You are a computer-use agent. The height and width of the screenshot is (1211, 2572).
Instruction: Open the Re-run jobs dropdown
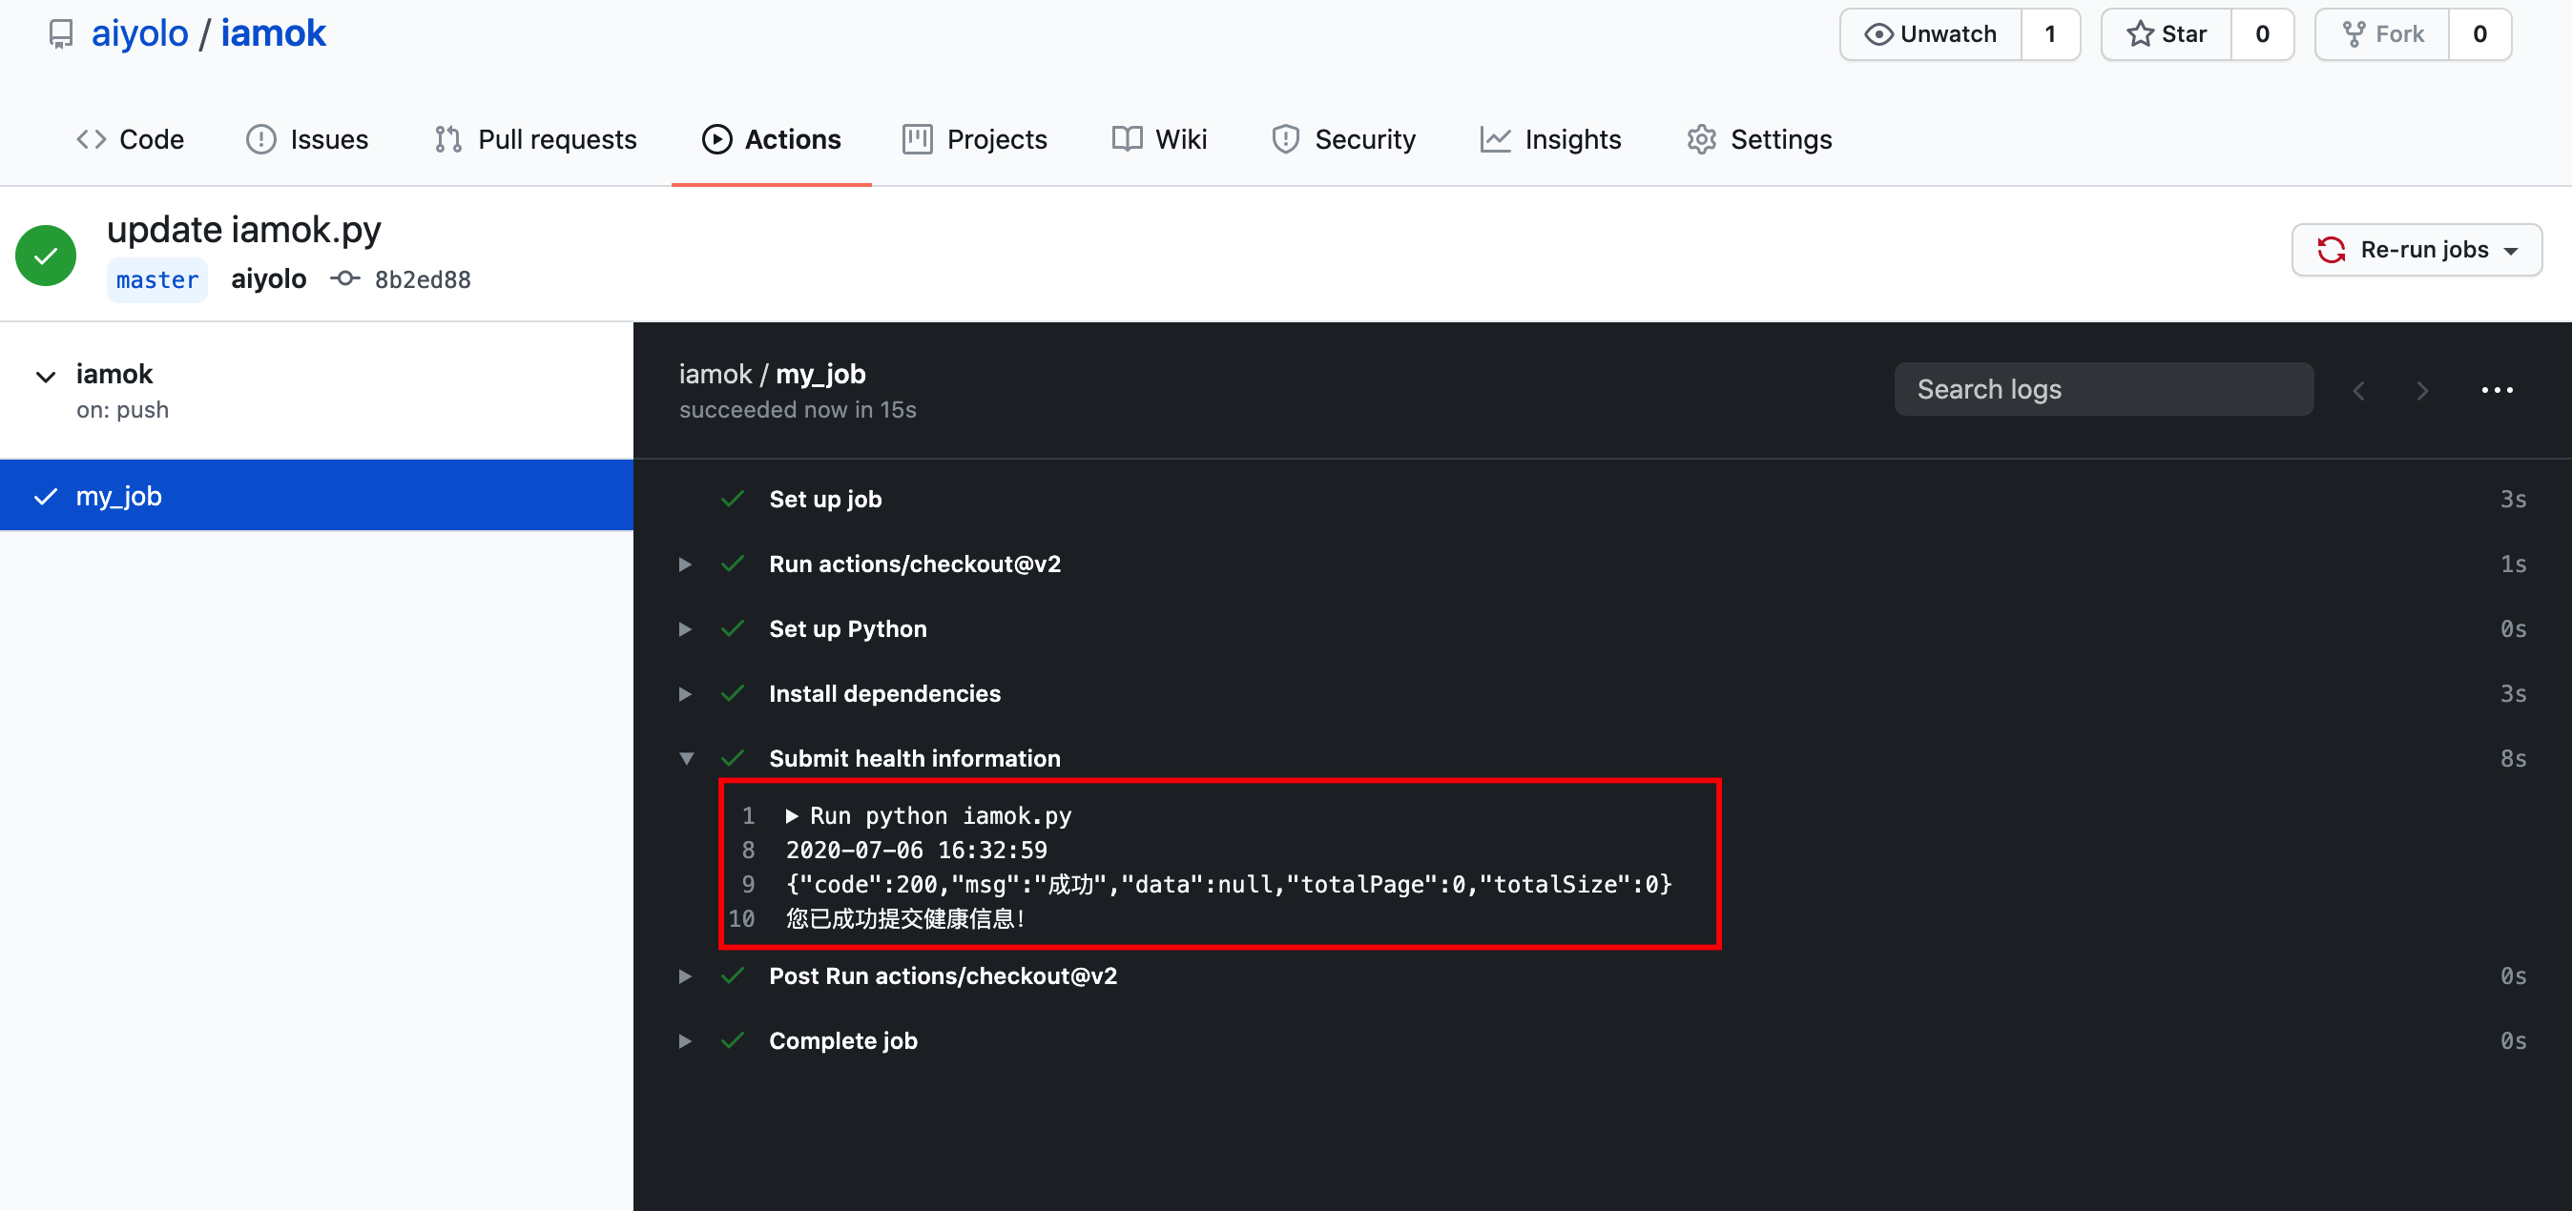[x=2416, y=250]
